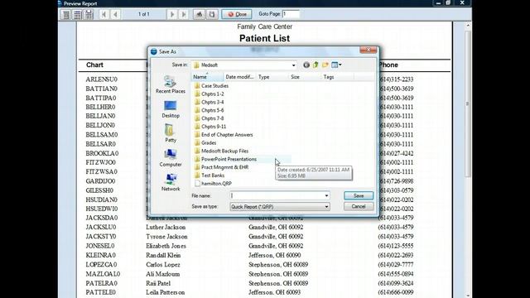
Task: Expand the File name history dropdown
Action: point(326,195)
